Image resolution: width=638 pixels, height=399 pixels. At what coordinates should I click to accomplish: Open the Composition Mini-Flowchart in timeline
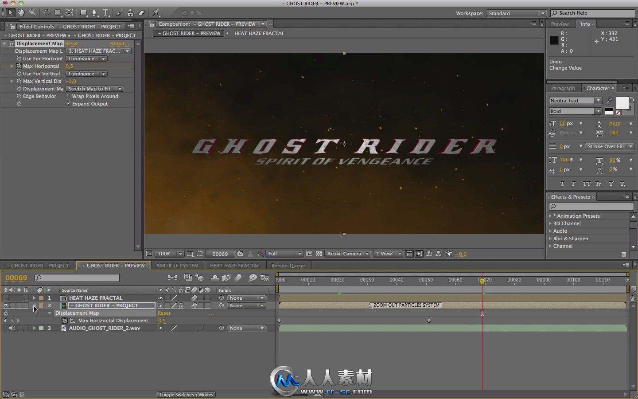pyautogui.click(x=172, y=278)
